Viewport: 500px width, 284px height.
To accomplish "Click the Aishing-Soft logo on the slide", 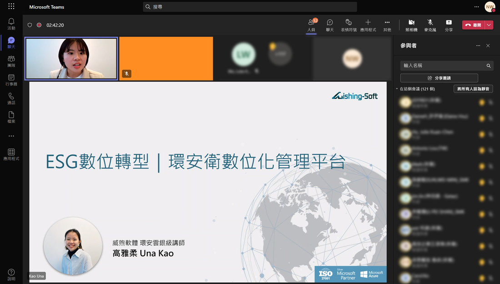I will [x=355, y=96].
